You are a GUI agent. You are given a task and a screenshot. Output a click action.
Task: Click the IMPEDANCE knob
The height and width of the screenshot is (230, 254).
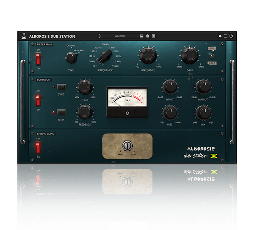click(148, 55)
